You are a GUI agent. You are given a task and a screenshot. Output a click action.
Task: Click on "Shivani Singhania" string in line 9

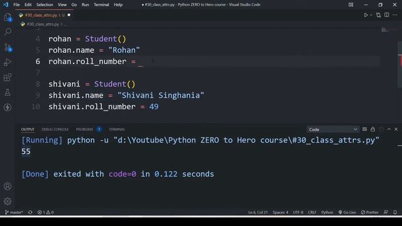point(161,95)
